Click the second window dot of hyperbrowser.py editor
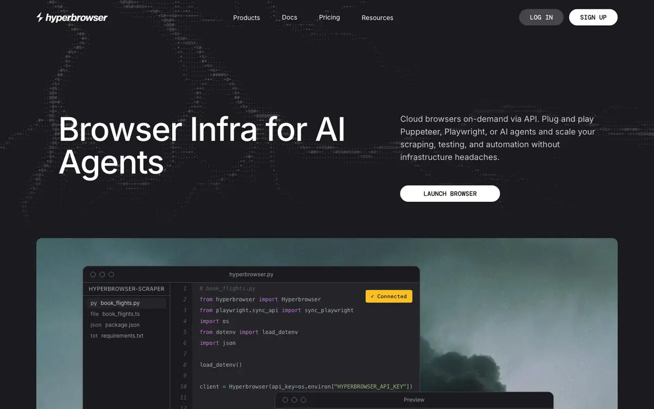Viewport: 654px width, 409px height. pos(102,274)
